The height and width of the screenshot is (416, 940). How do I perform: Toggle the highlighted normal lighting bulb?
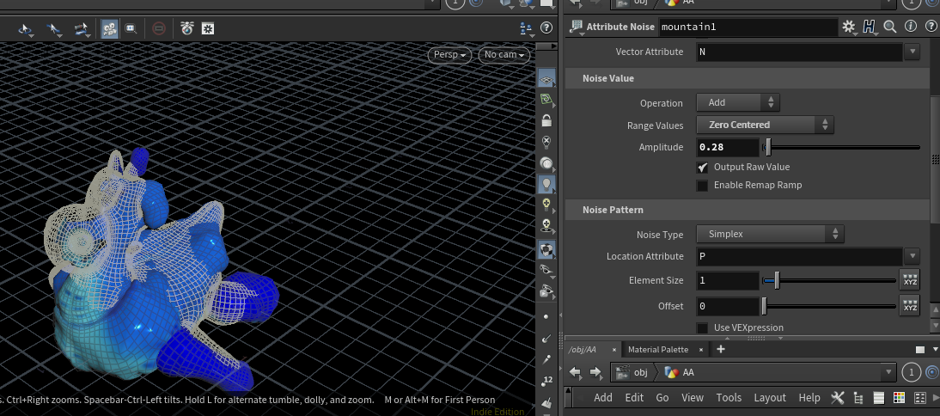pyautogui.click(x=546, y=184)
